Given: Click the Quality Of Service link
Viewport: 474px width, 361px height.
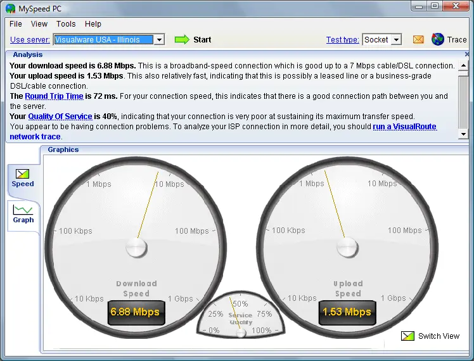Looking at the screenshot, I should [58, 117].
